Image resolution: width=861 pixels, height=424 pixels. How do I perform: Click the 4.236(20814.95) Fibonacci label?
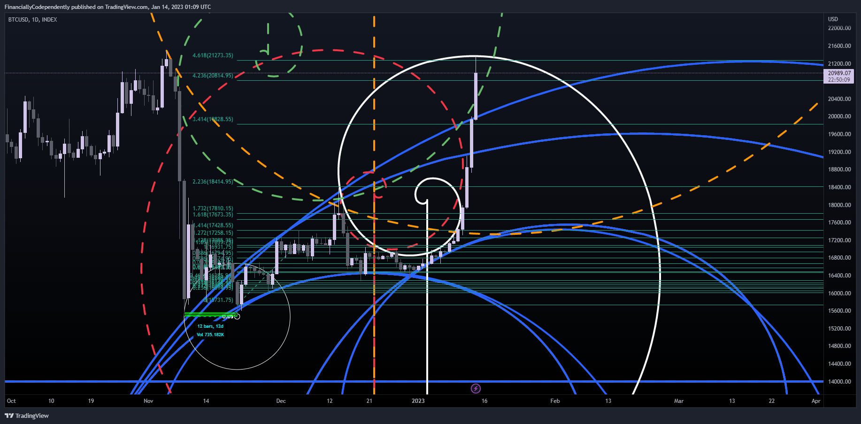(x=213, y=76)
